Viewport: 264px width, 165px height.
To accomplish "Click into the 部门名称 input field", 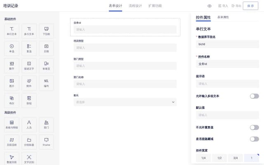I will [125, 84].
